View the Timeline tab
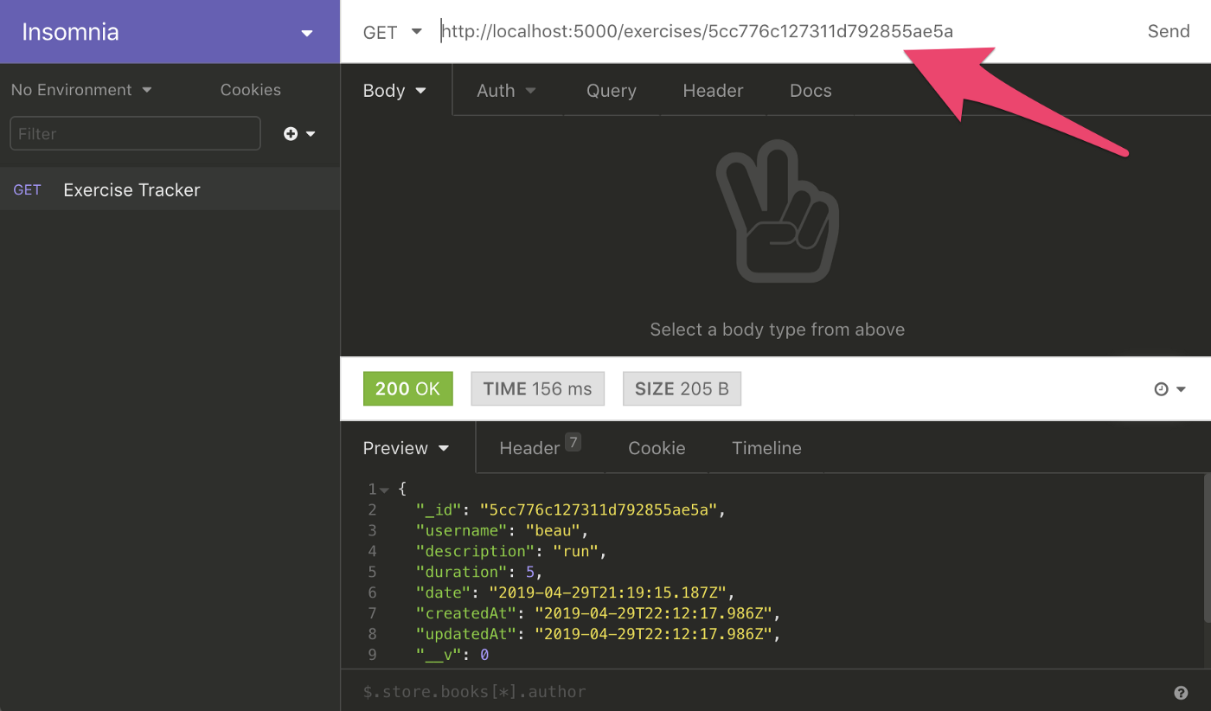Viewport: 1211px width, 711px height. click(766, 448)
